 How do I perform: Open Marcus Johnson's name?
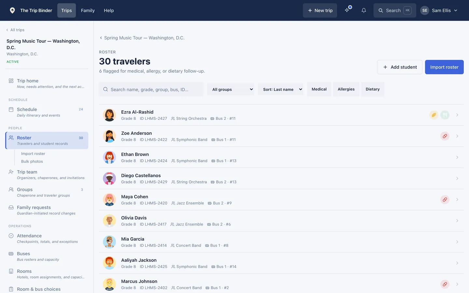point(139,281)
